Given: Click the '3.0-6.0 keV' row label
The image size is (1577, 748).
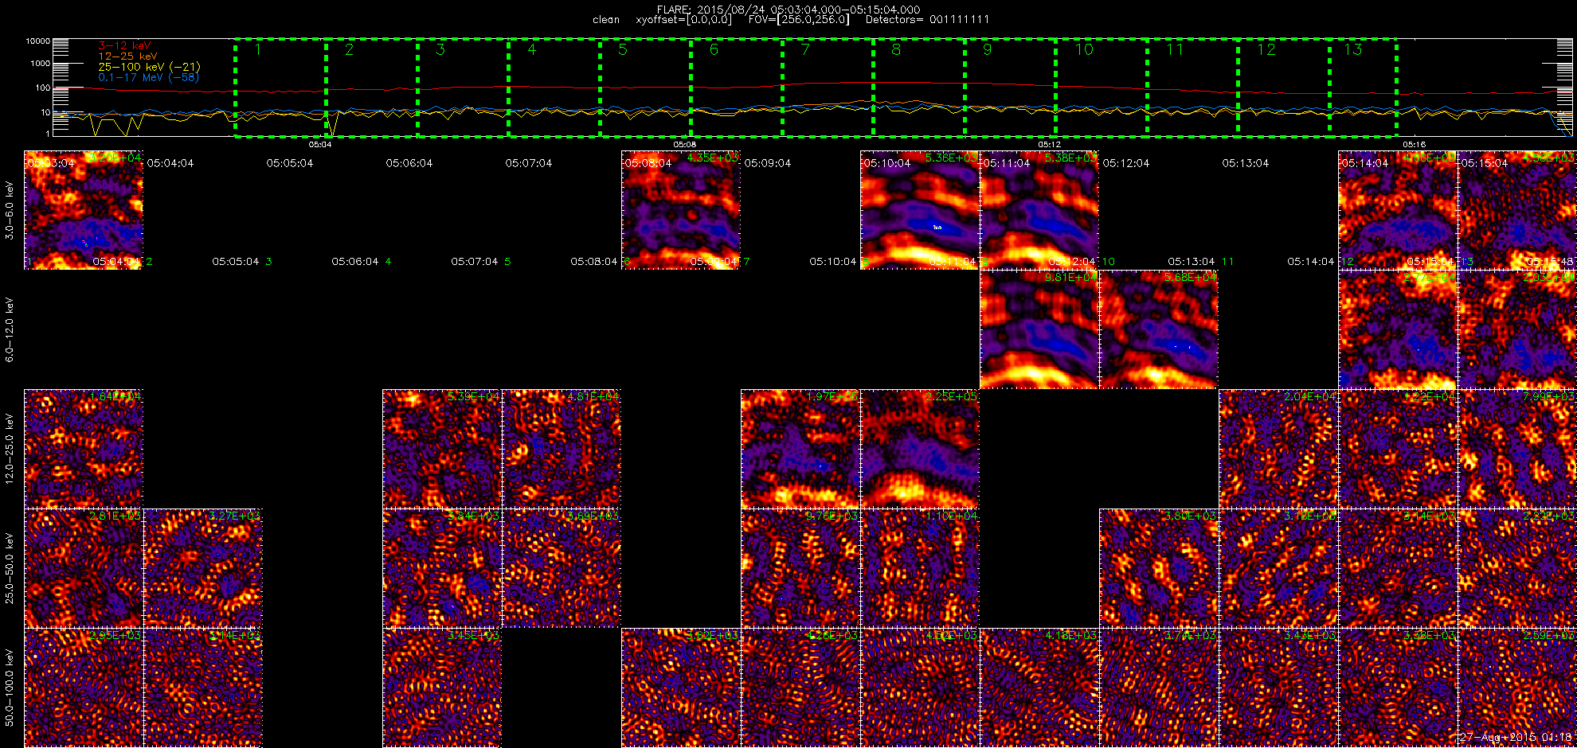Looking at the screenshot, I should 10,210.
